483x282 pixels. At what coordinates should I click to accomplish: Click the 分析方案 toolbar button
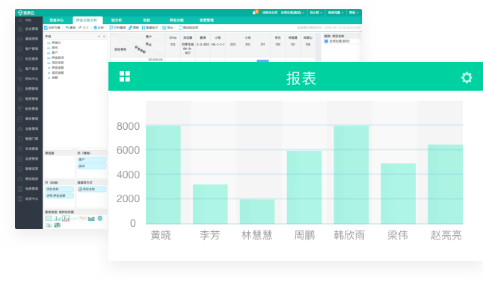(x=52, y=28)
